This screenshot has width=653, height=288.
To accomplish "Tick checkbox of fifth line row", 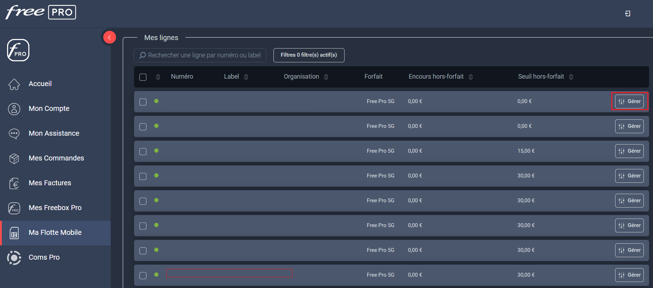I will (x=143, y=201).
